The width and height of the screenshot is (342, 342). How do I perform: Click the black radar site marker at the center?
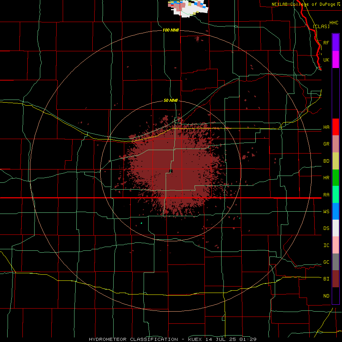tap(171, 171)
